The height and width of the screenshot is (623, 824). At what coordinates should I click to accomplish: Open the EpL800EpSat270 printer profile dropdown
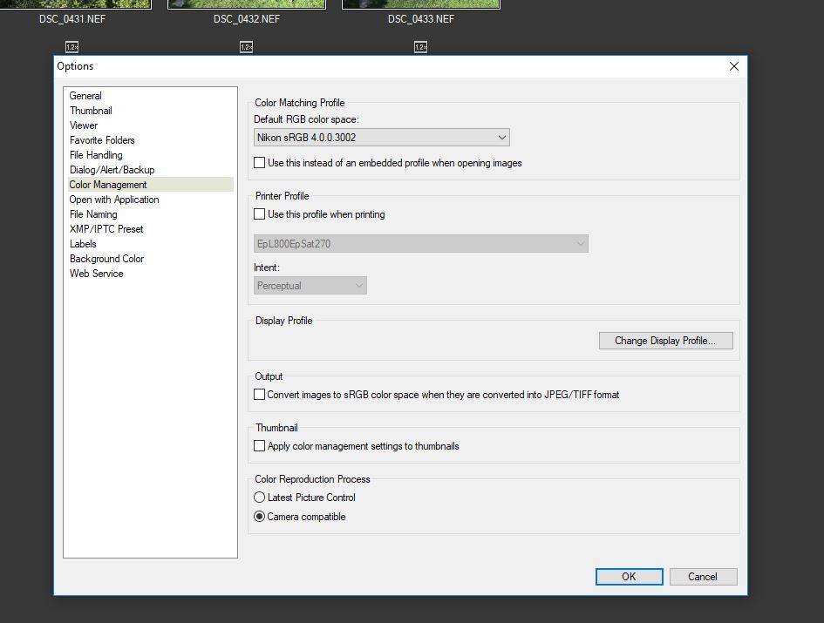pyautogui.click(x=421, y=244)
